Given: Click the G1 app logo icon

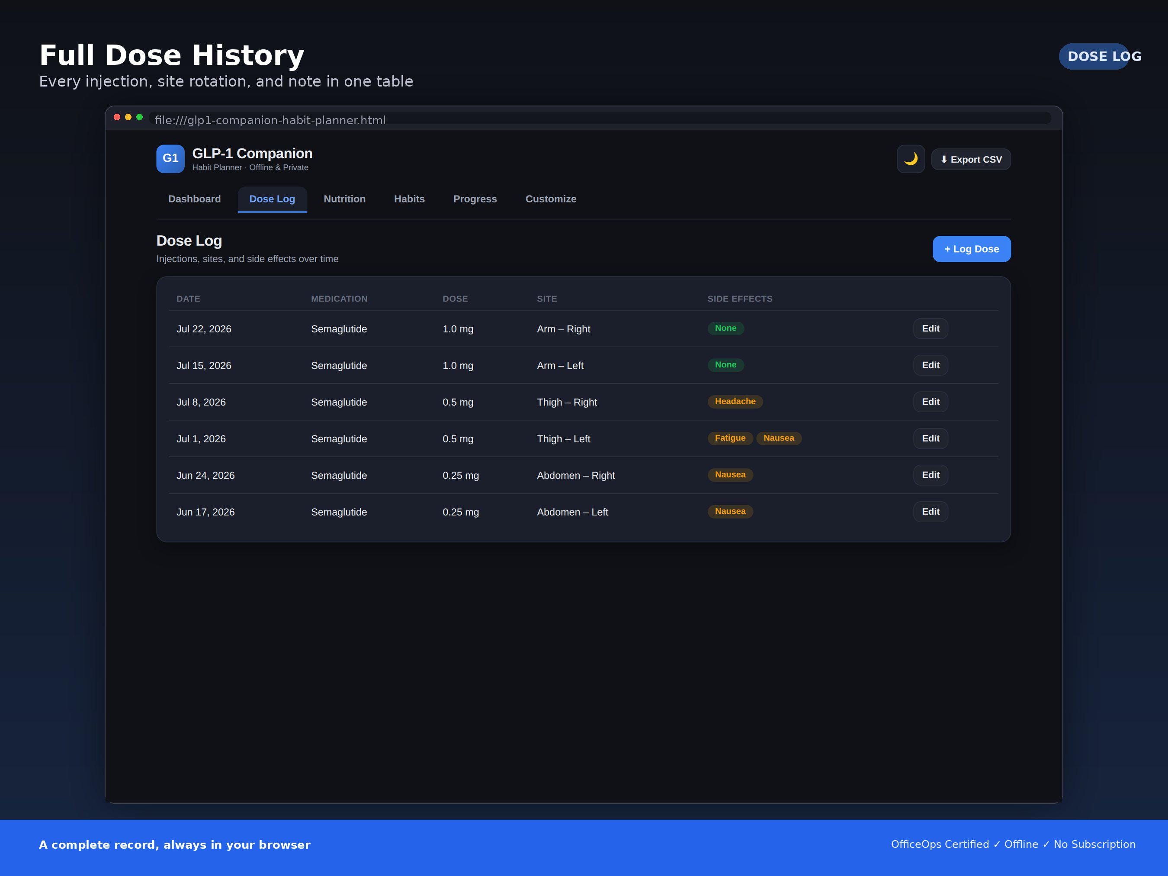Looking at the screenshot, I should point(170,159).
